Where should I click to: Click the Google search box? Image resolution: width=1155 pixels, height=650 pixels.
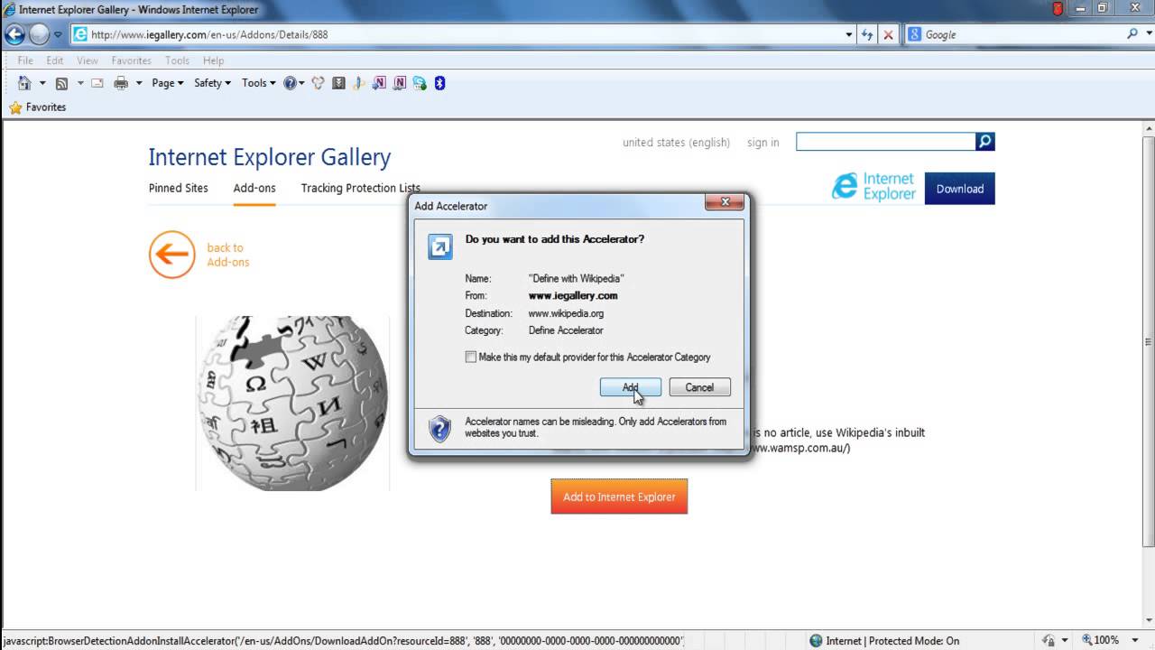[1022, 34]
